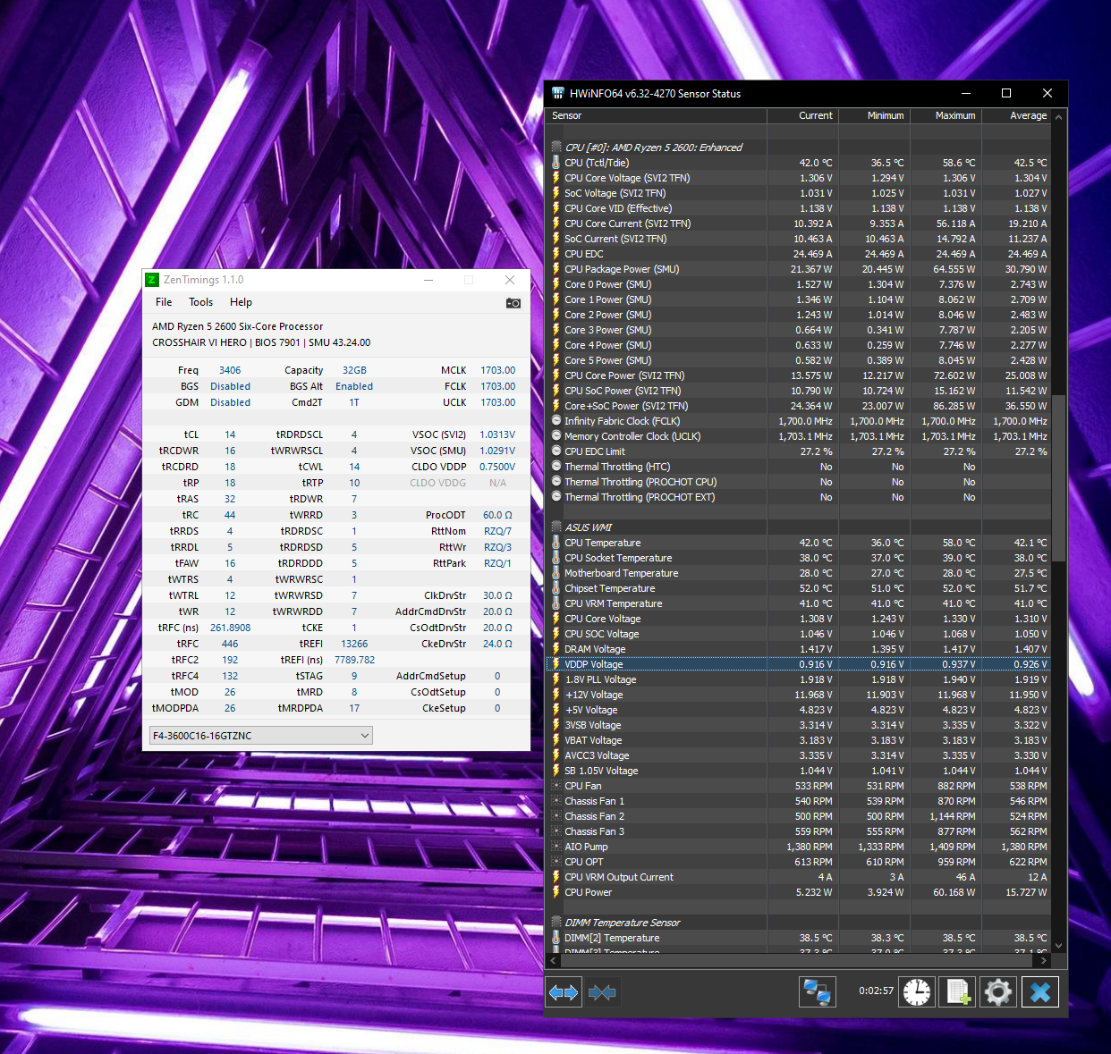This screenshot has height=1054, width=1111.
Task: Click the AMD Ryzen 5 2600 Six-Core Processor text
Action: tap(237, 326)
